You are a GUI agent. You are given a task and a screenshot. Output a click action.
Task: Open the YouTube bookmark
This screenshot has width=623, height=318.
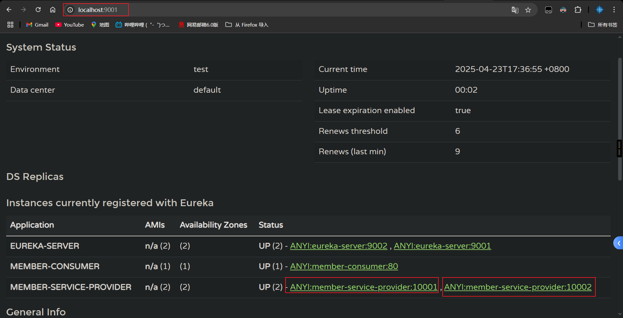pos(69,25)
